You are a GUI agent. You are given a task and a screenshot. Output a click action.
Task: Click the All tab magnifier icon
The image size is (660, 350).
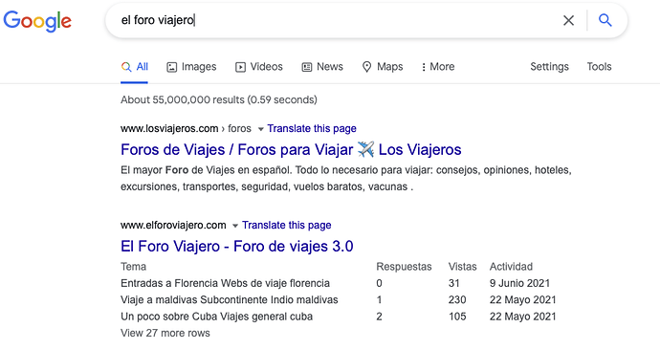click(126, 67)
